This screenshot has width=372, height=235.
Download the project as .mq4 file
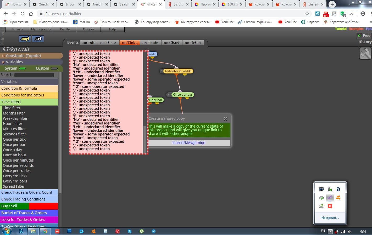(25, 39)
